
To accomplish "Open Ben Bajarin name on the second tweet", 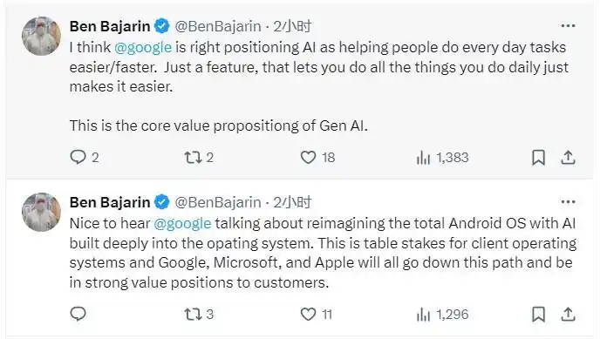I will pyautogui.click(x=110, y=202).
